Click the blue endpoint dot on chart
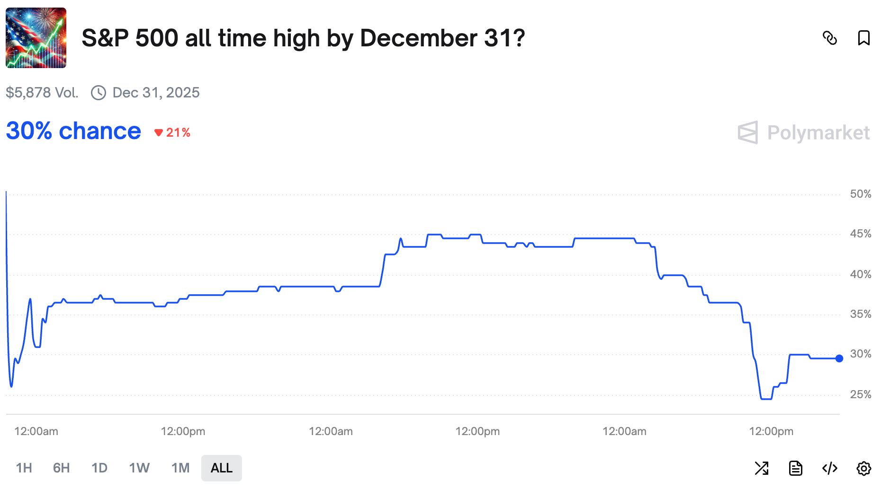 839,358
